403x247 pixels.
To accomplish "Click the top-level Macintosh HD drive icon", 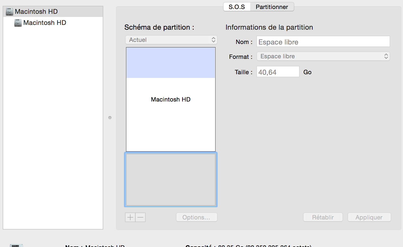I will click(x=10, y=12).
